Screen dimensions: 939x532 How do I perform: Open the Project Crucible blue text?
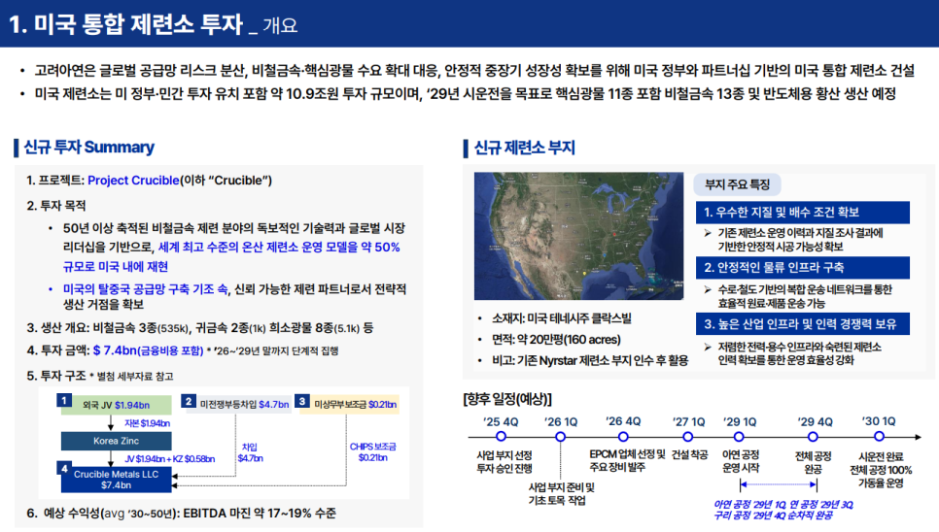pos(133,181)
